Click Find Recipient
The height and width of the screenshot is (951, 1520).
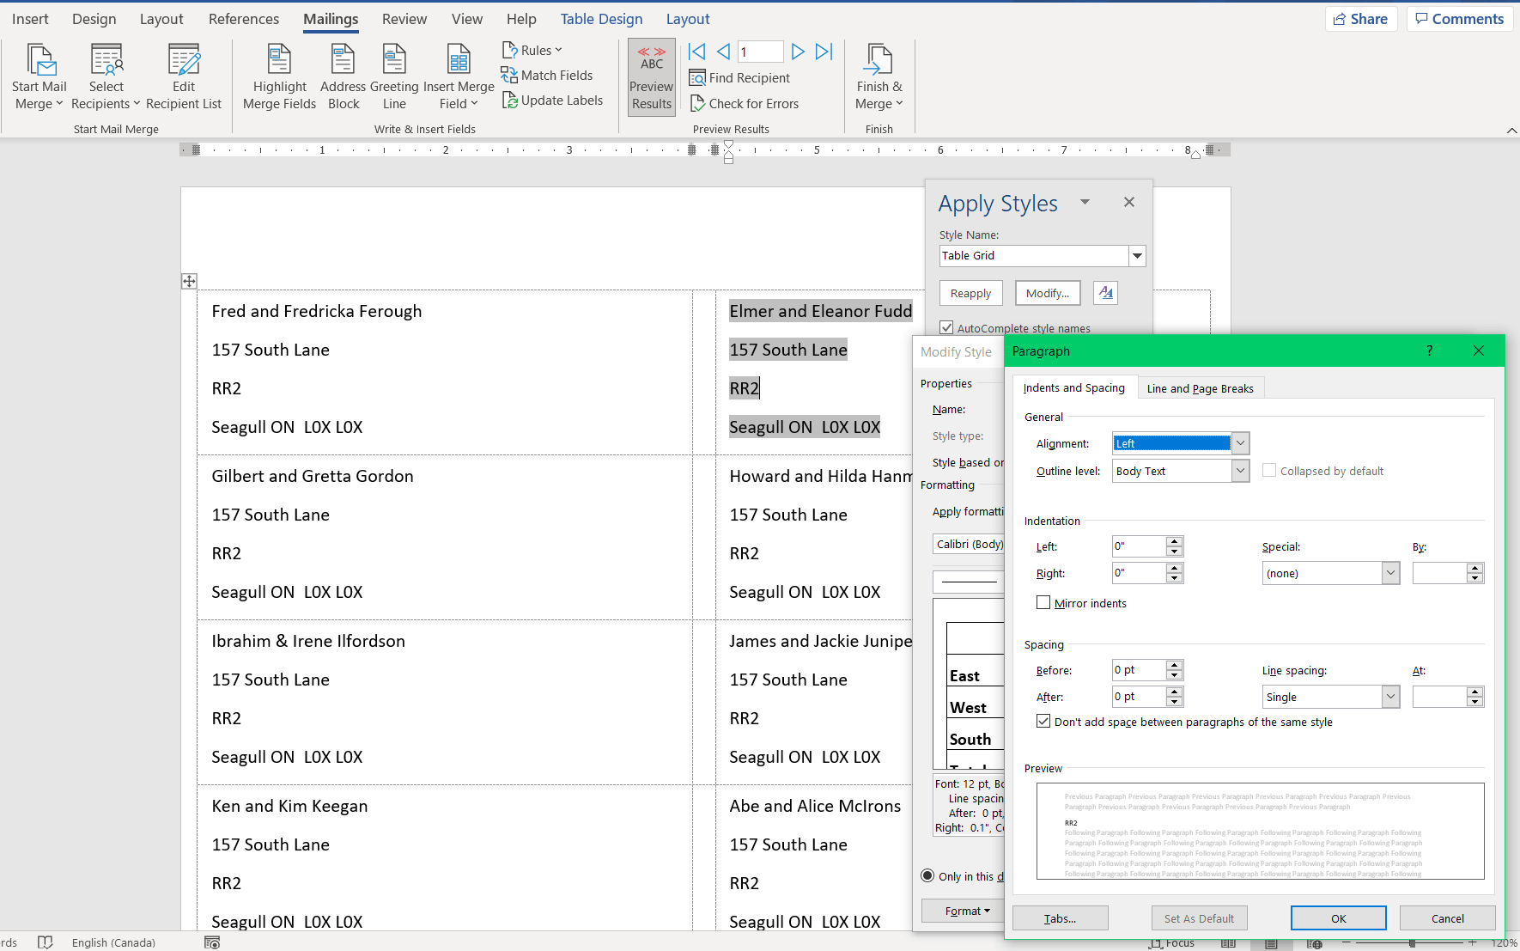[739, 78]
